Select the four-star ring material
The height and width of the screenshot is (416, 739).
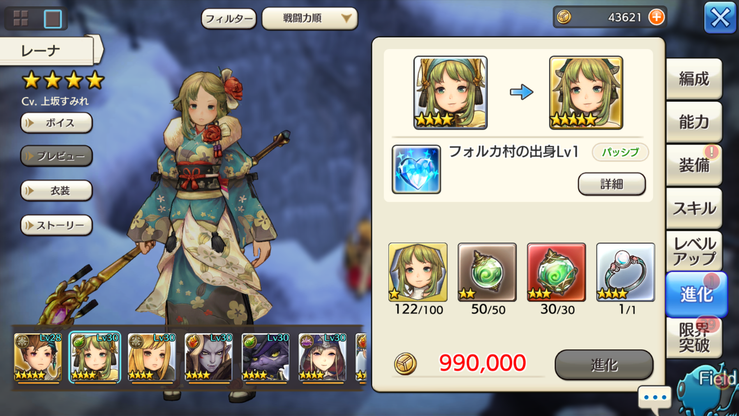626,272
